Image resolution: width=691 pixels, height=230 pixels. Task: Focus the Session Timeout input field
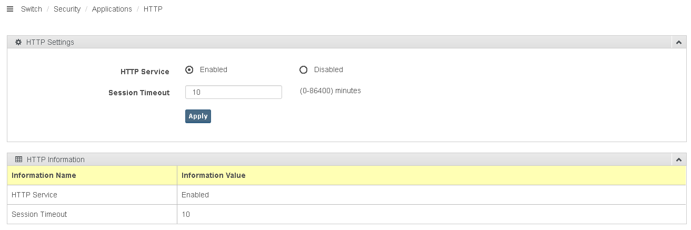pyautogui.click(x=233, y=92)
